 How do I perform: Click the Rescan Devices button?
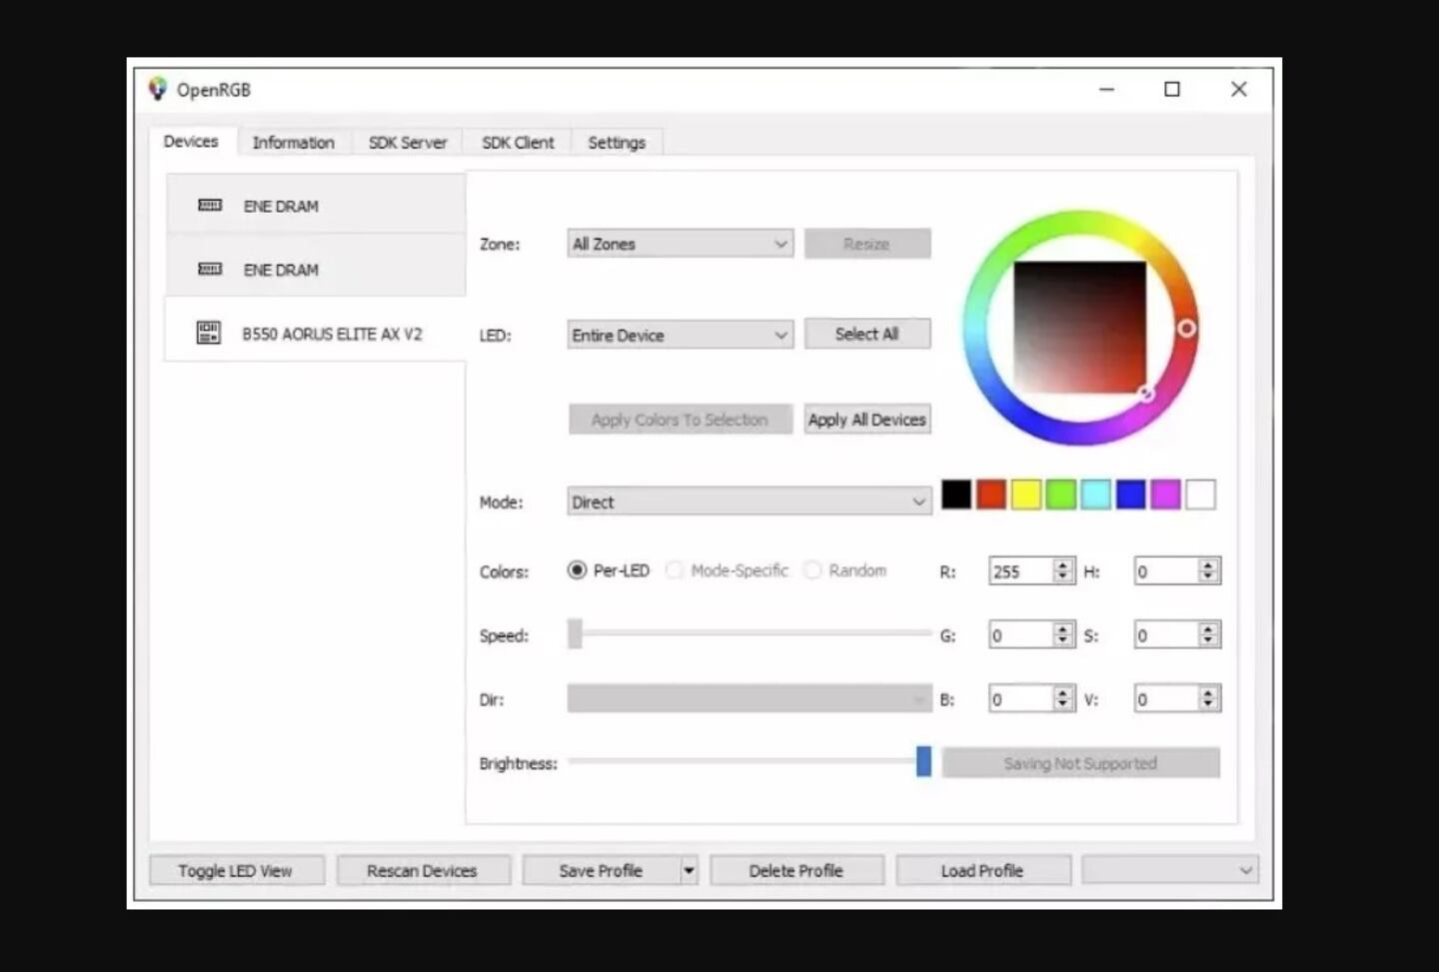(423, 870)
